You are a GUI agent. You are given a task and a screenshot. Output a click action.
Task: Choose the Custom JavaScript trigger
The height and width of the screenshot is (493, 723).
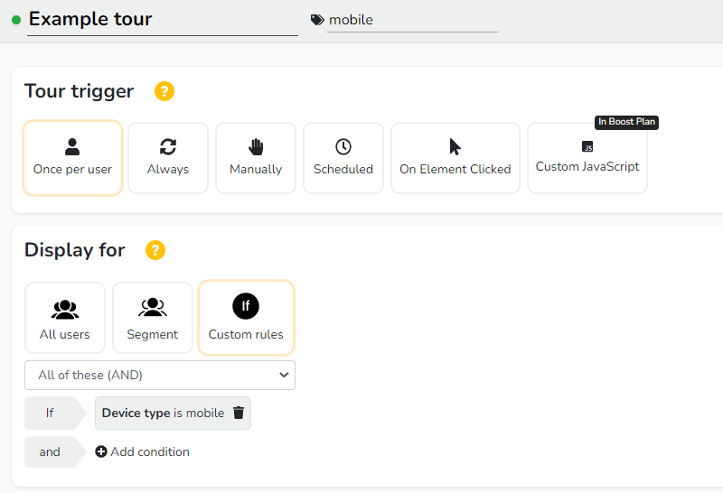coord(587,158)
